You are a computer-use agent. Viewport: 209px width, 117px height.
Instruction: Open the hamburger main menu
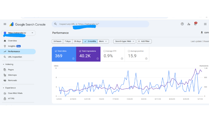5,24
